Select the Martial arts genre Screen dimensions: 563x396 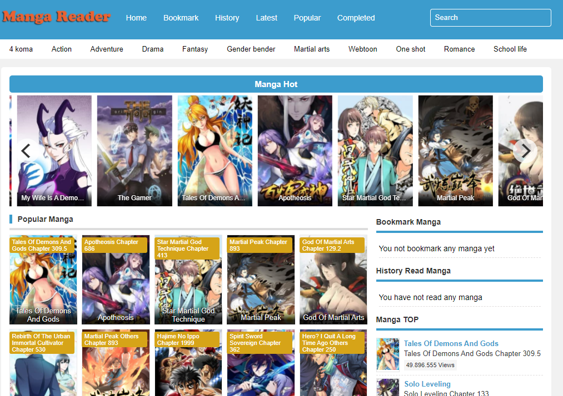(312, 49)
